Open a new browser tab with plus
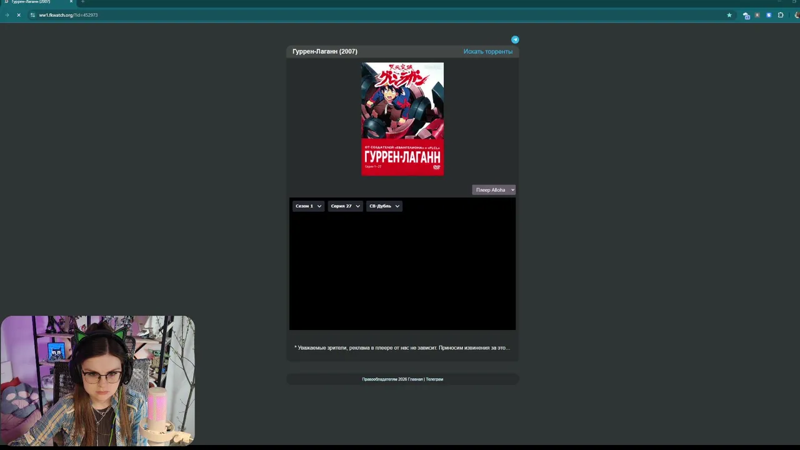 coord(82,2)
